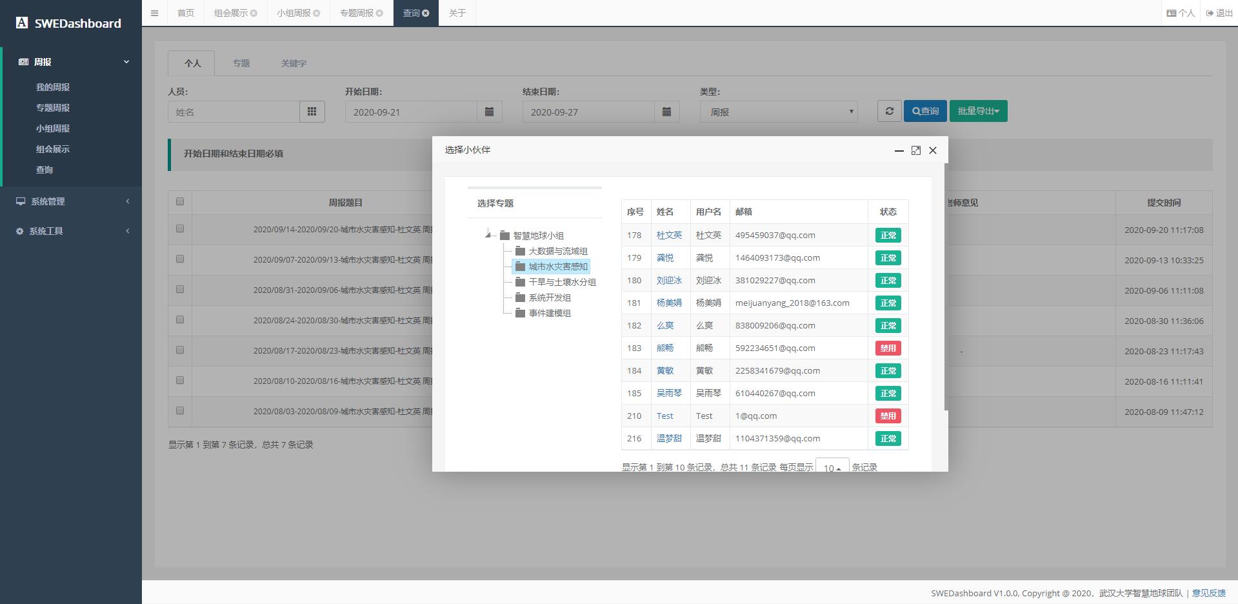Screen dimensions: 1238x604
Task: Click the dialog's vertical scrollbar
Action: pos(946,287)
